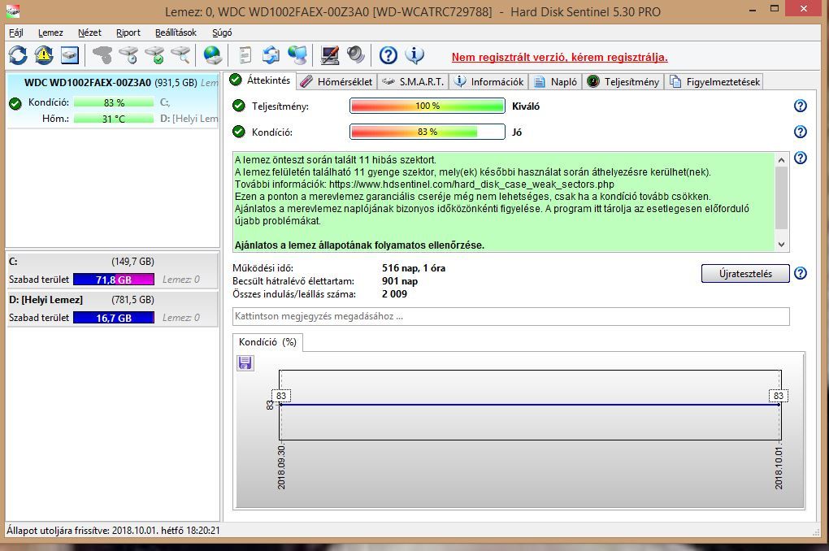Click left panel temperature 31 °C bar
This screenshot has height=551, width=829.
point(114,119)
